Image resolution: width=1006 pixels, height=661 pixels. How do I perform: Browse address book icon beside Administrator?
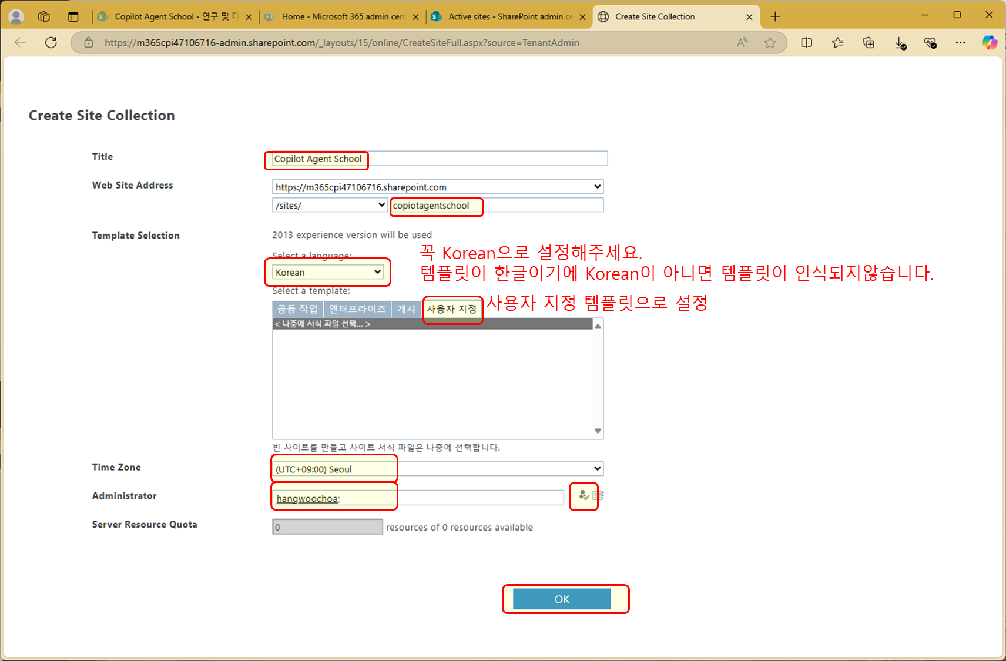point(598,495)
